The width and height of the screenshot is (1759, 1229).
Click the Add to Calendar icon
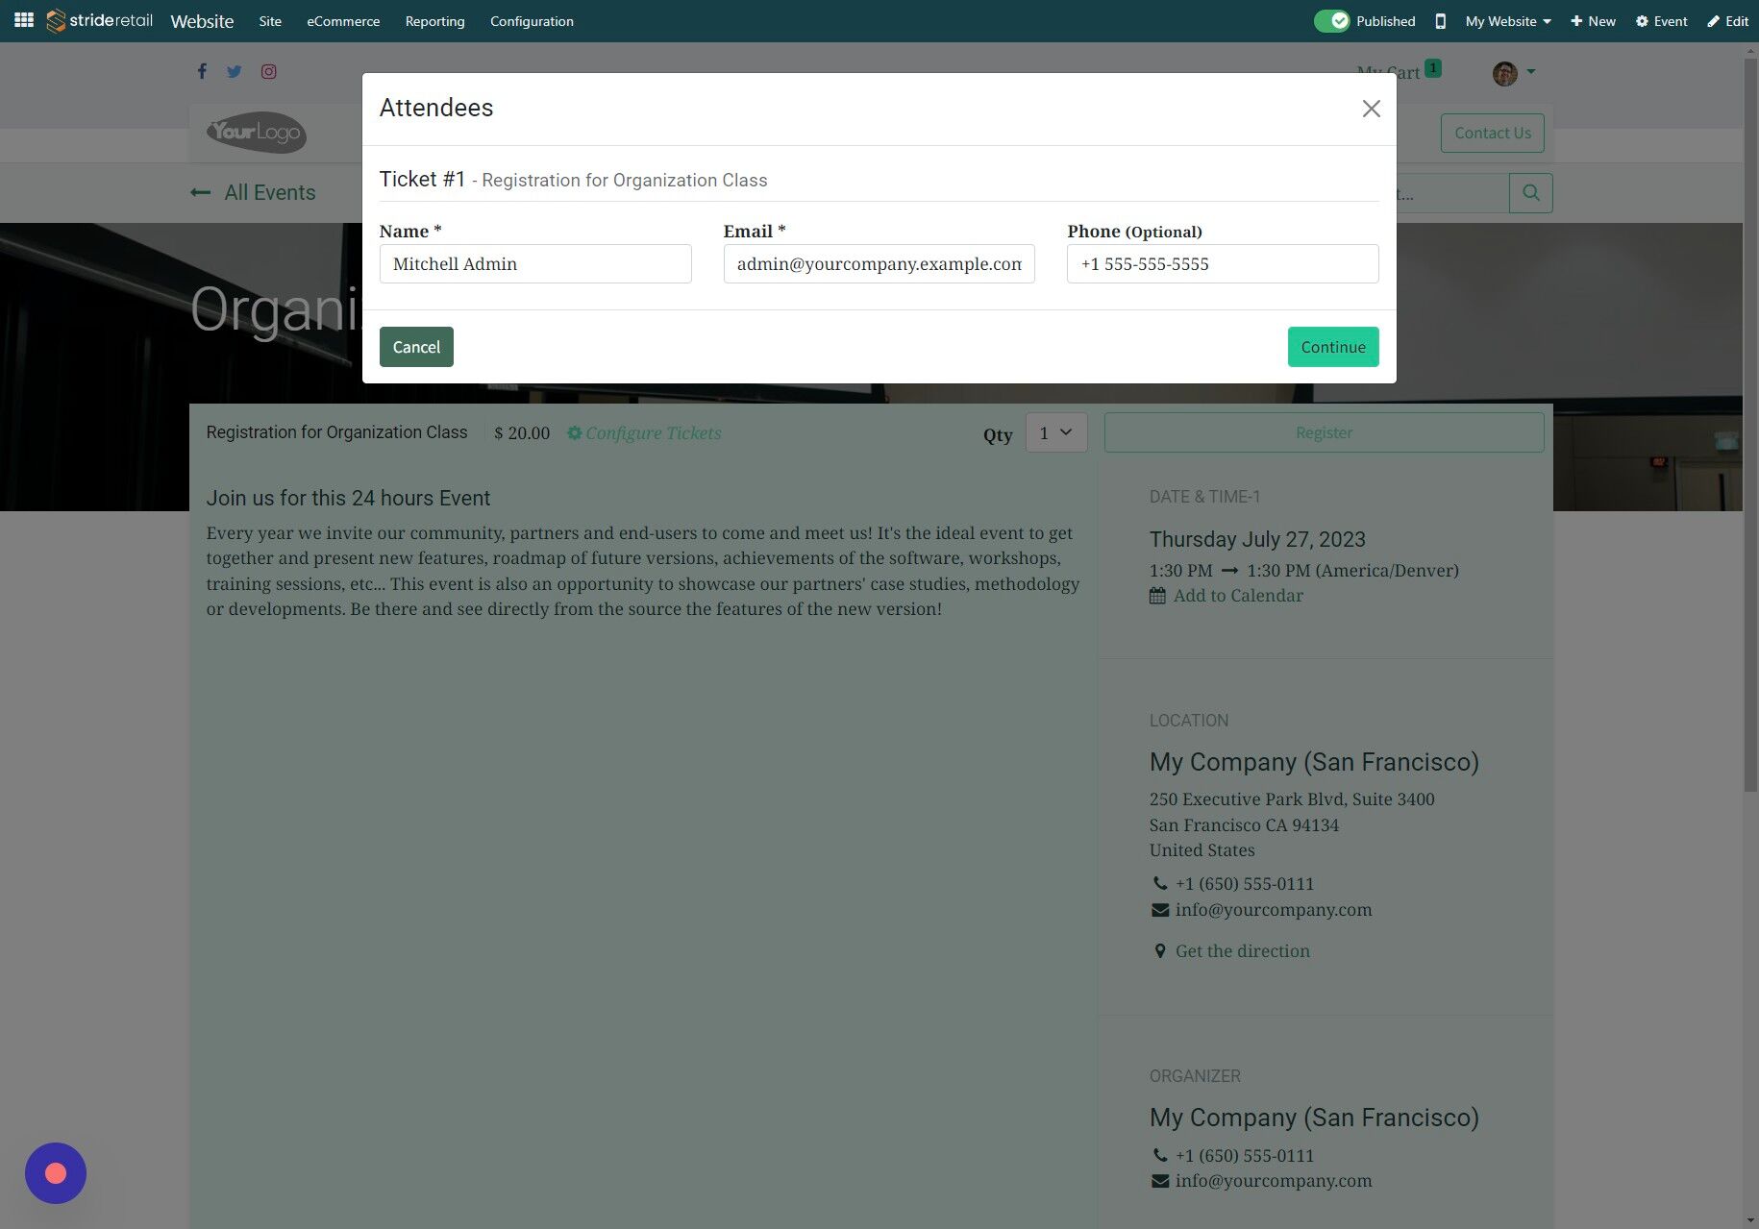click(1157, 596)
